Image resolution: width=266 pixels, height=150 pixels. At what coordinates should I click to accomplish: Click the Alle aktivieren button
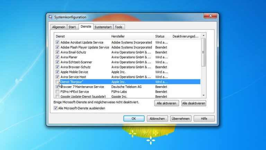click(166, 103)
